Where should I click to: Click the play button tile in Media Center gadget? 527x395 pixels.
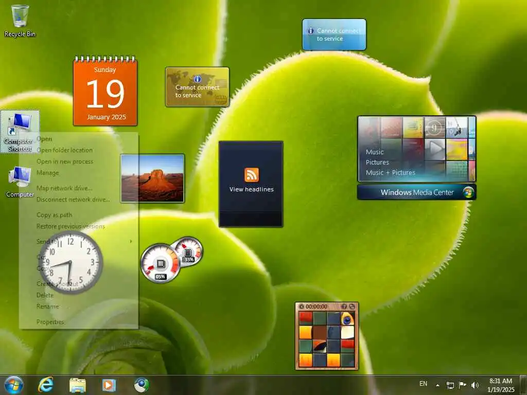[x=435, y=149]
